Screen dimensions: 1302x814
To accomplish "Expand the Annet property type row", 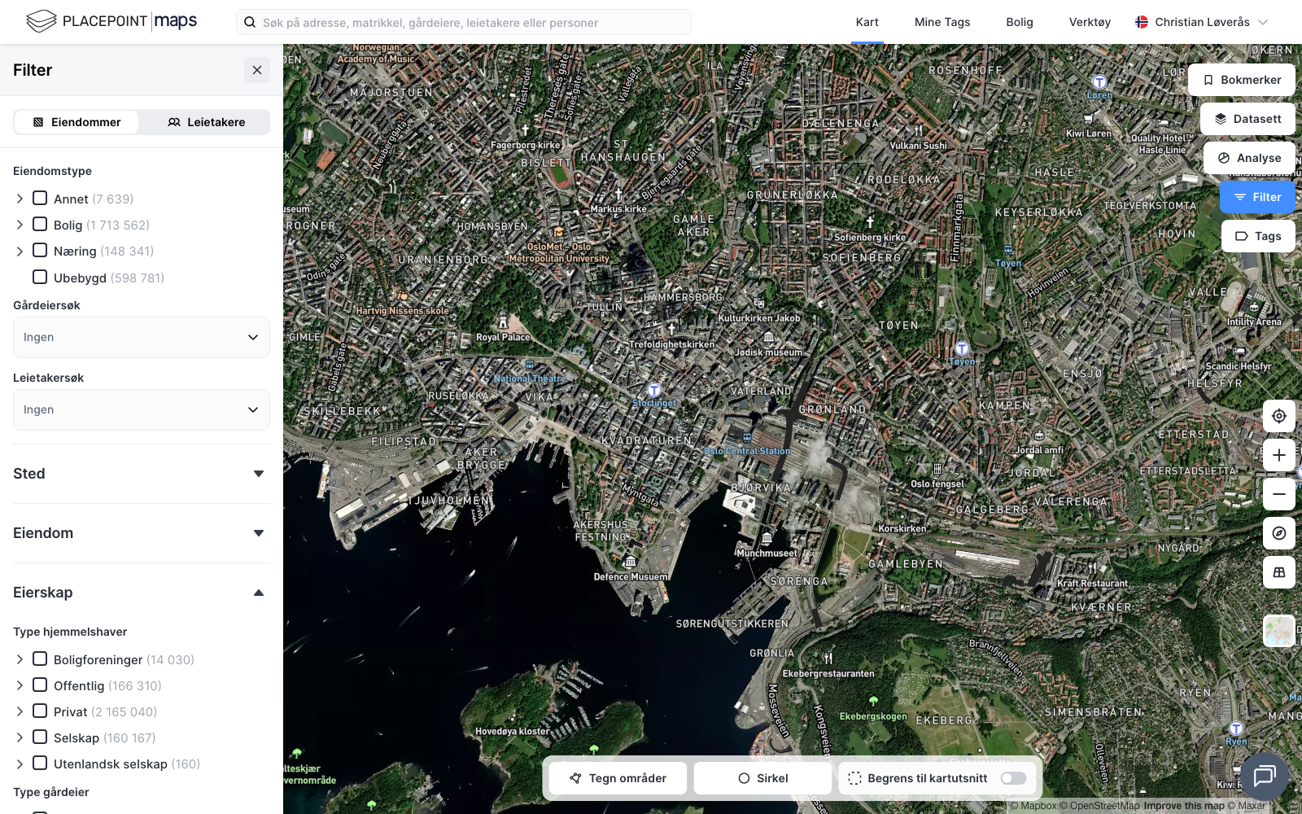I will tap(20, 199).
